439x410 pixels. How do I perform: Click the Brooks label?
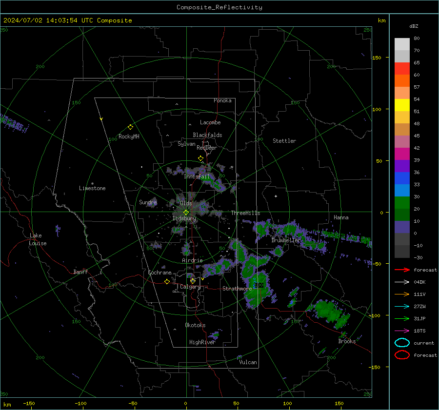347,341
